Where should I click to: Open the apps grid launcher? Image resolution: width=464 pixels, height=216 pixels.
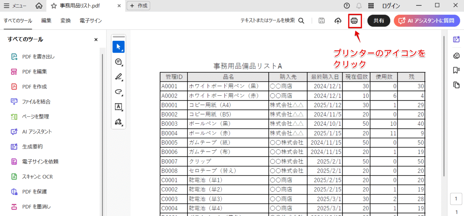371,6
